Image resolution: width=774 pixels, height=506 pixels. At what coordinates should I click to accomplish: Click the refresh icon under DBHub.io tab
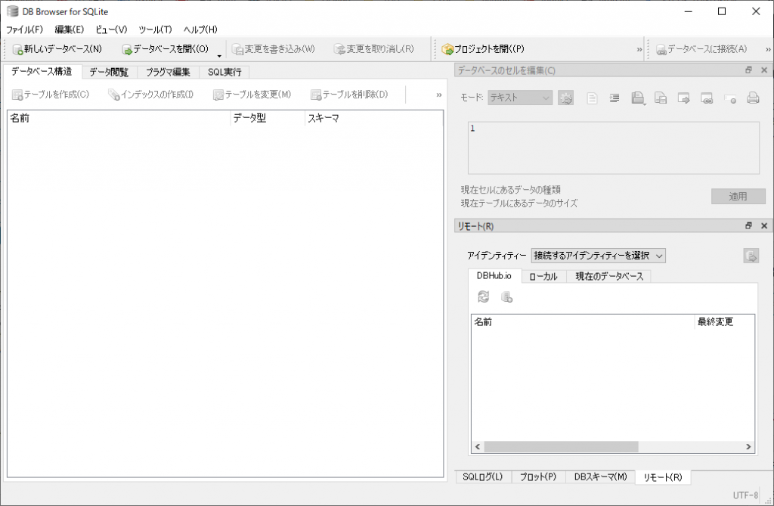coord(484,297)
